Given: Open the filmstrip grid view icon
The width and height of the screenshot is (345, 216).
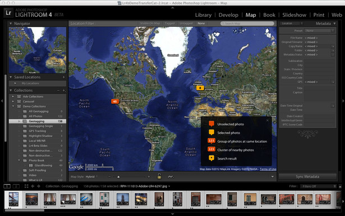Looking at the screenshot, I should pos(26,186).
